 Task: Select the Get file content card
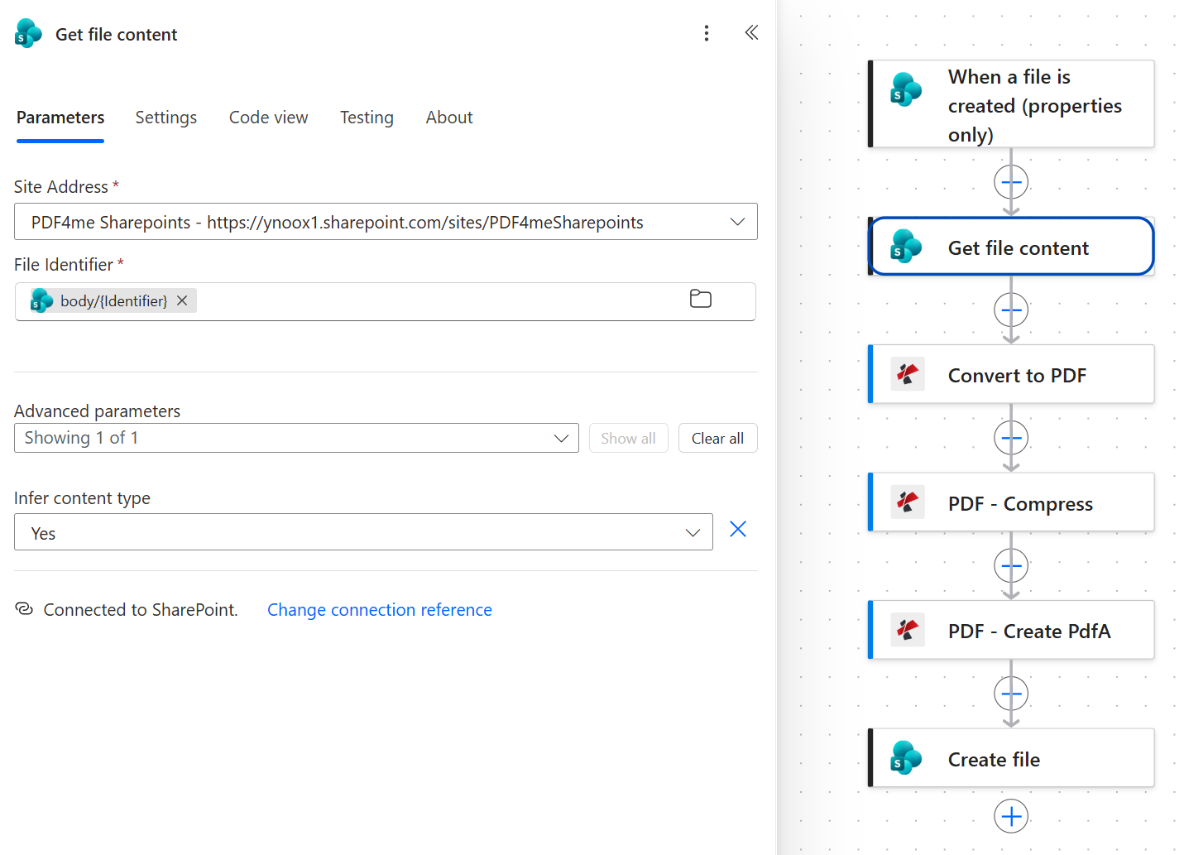pyautogui.click(x=1011, y=246)
